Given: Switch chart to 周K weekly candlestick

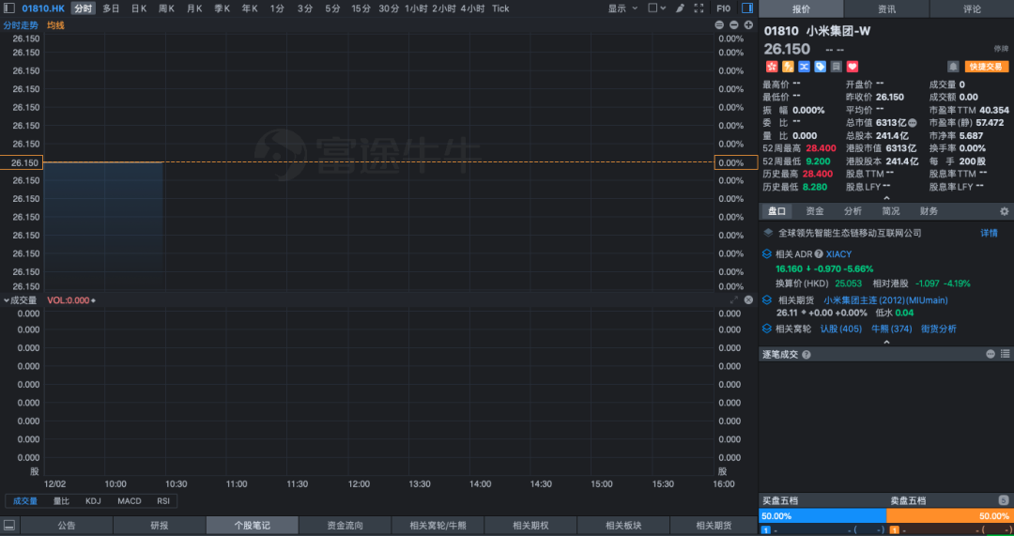Looking at the screenshot, I should [166, 8].
